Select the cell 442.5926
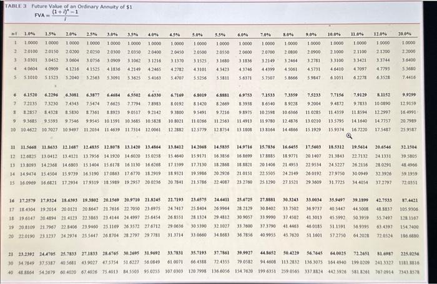The height and width of the screenshot is (284, 437). point(336,272)
